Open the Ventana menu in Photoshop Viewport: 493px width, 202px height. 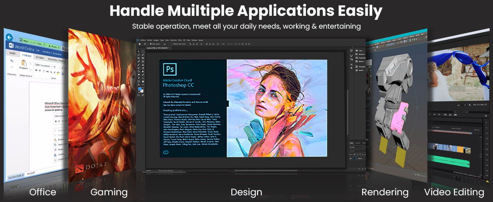click(195, 40)
